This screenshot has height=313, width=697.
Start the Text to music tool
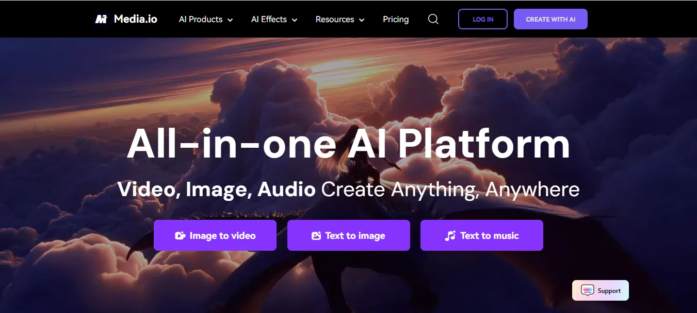click(x=482, y=235)
